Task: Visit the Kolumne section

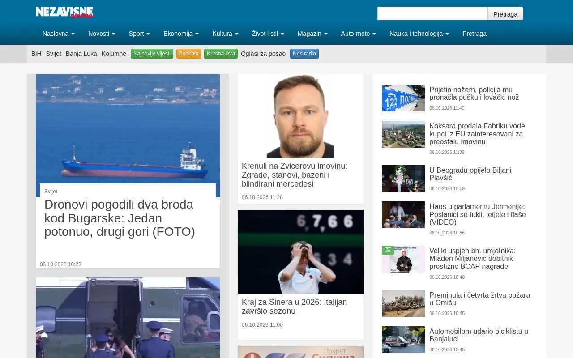Action: click(114, 54)
